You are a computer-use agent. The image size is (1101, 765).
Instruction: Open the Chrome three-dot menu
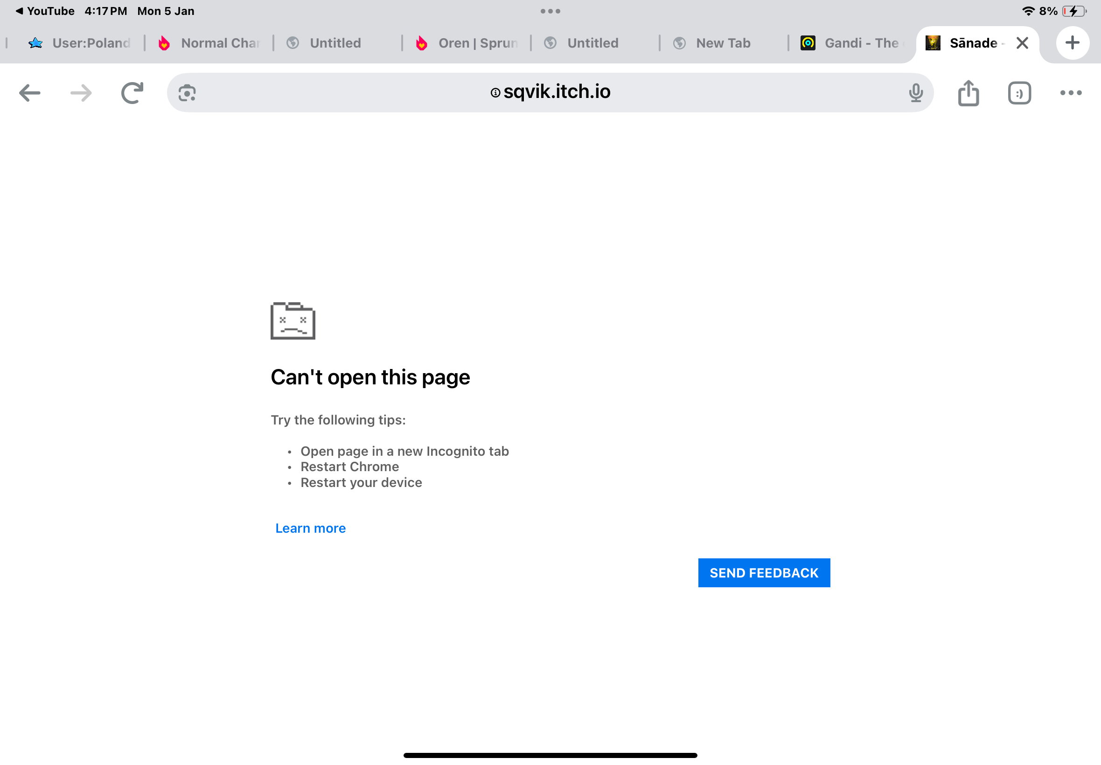tap(1070, 93)
